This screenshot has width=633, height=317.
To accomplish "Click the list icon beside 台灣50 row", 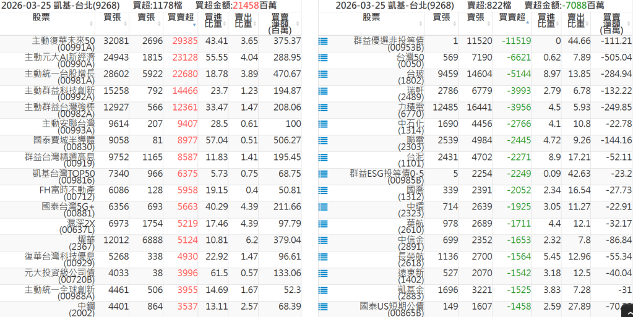I will pyautogui.click(x=322, y=58).
